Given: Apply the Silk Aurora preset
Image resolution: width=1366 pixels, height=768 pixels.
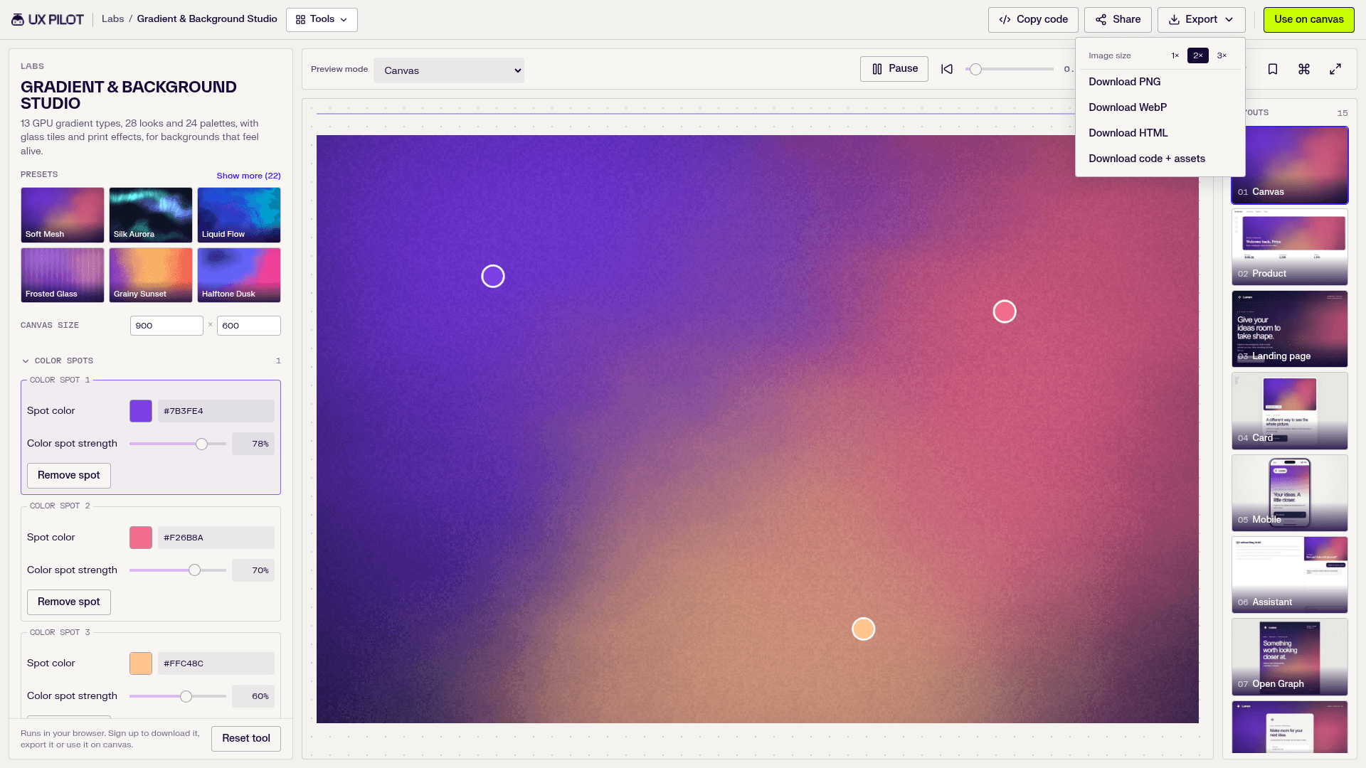Looking at the screenshot, I should click(151, 215).
